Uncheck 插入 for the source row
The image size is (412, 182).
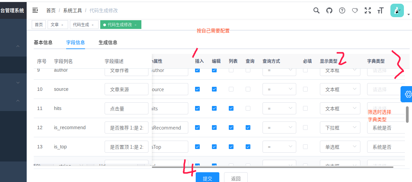click(x=197, y=89)
